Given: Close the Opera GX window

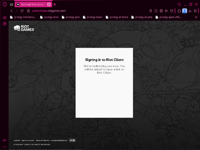Looking at the screenshot, I should [196, 4].
